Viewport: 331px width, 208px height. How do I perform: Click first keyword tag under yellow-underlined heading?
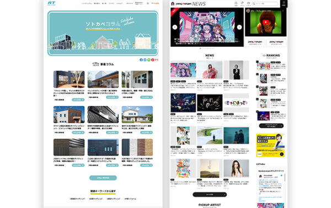tap(77, 199)
